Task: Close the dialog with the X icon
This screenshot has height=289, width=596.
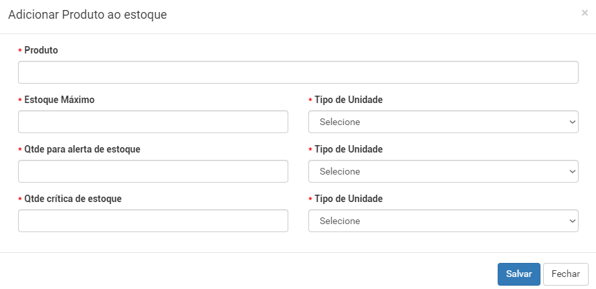Action: (x=585, y=13)
